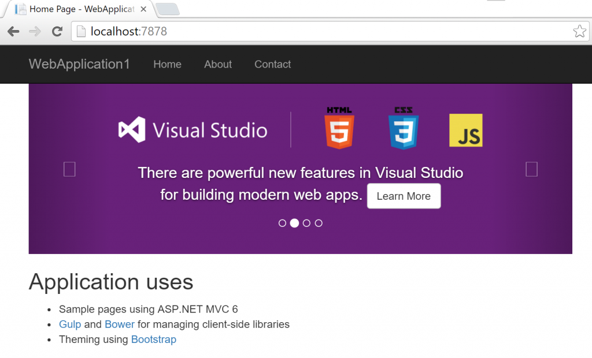This screenshot has height=358, width=592.
Task: Click the browser Forward arrow
Action: point(35,31)
